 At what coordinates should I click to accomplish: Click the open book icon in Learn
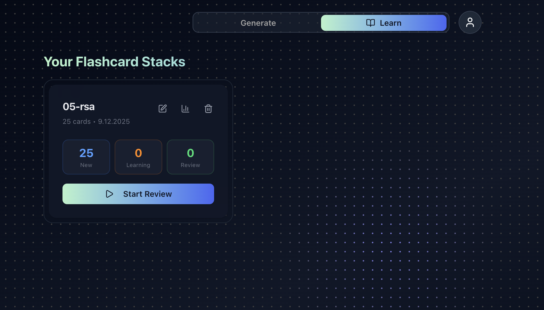point(370,23)
